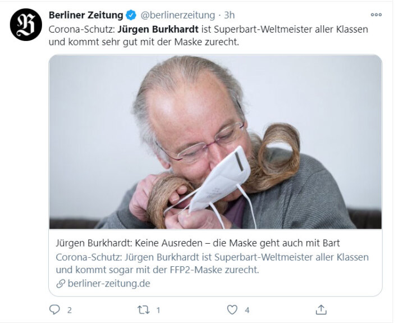Open the Berliner Zeitung account name
The width and height of the screenshot is (412, 323).
(86, 15)
